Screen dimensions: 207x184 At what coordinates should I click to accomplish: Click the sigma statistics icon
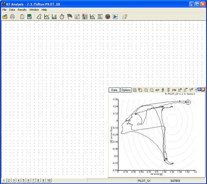tap(77, 17)
